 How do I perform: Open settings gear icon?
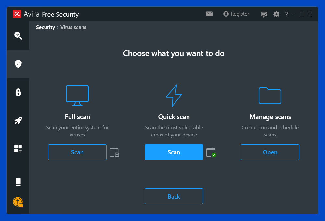pyautogui.click(x=276, y=14)
